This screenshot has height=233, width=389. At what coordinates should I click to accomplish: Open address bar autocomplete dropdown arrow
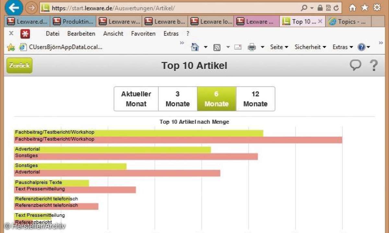coord(312,8)
